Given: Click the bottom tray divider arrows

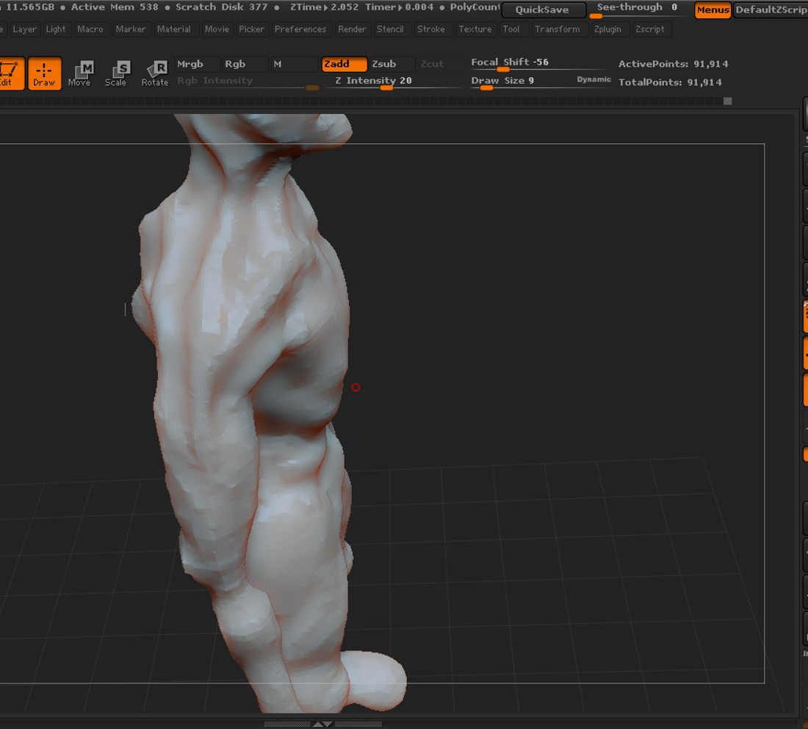Looking at the screenshot, I should pos(323,725).
